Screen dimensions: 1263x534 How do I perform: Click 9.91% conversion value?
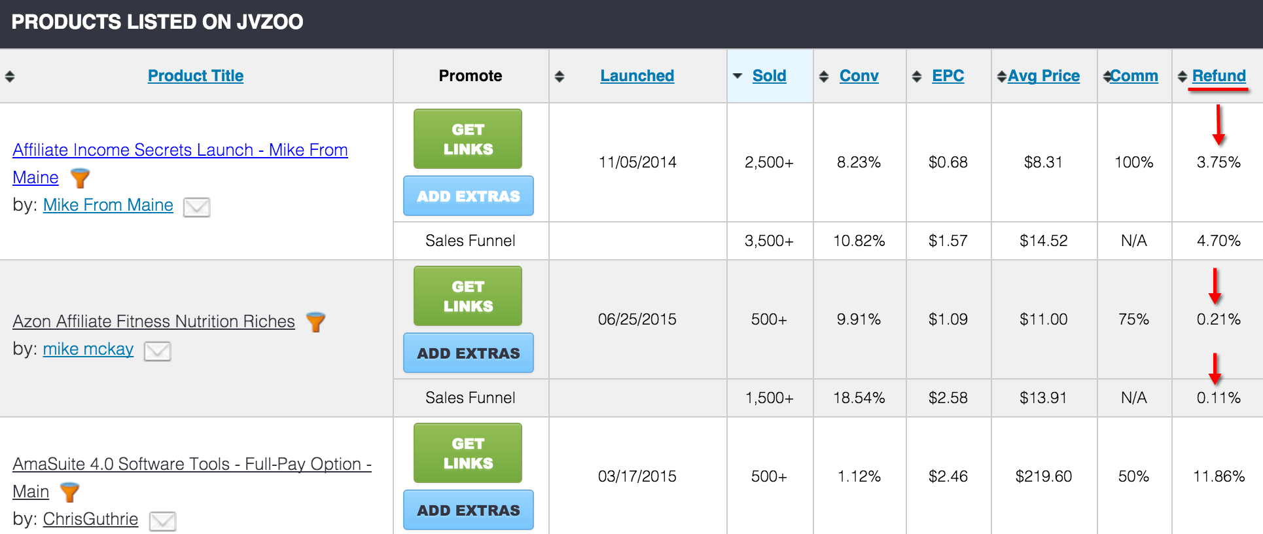(859, 319)
